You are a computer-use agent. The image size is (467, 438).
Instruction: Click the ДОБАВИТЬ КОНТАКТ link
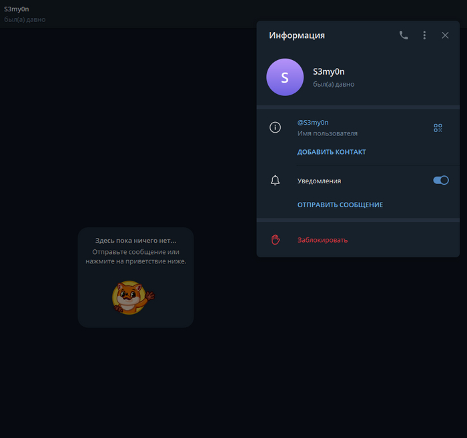click(332, 152)
